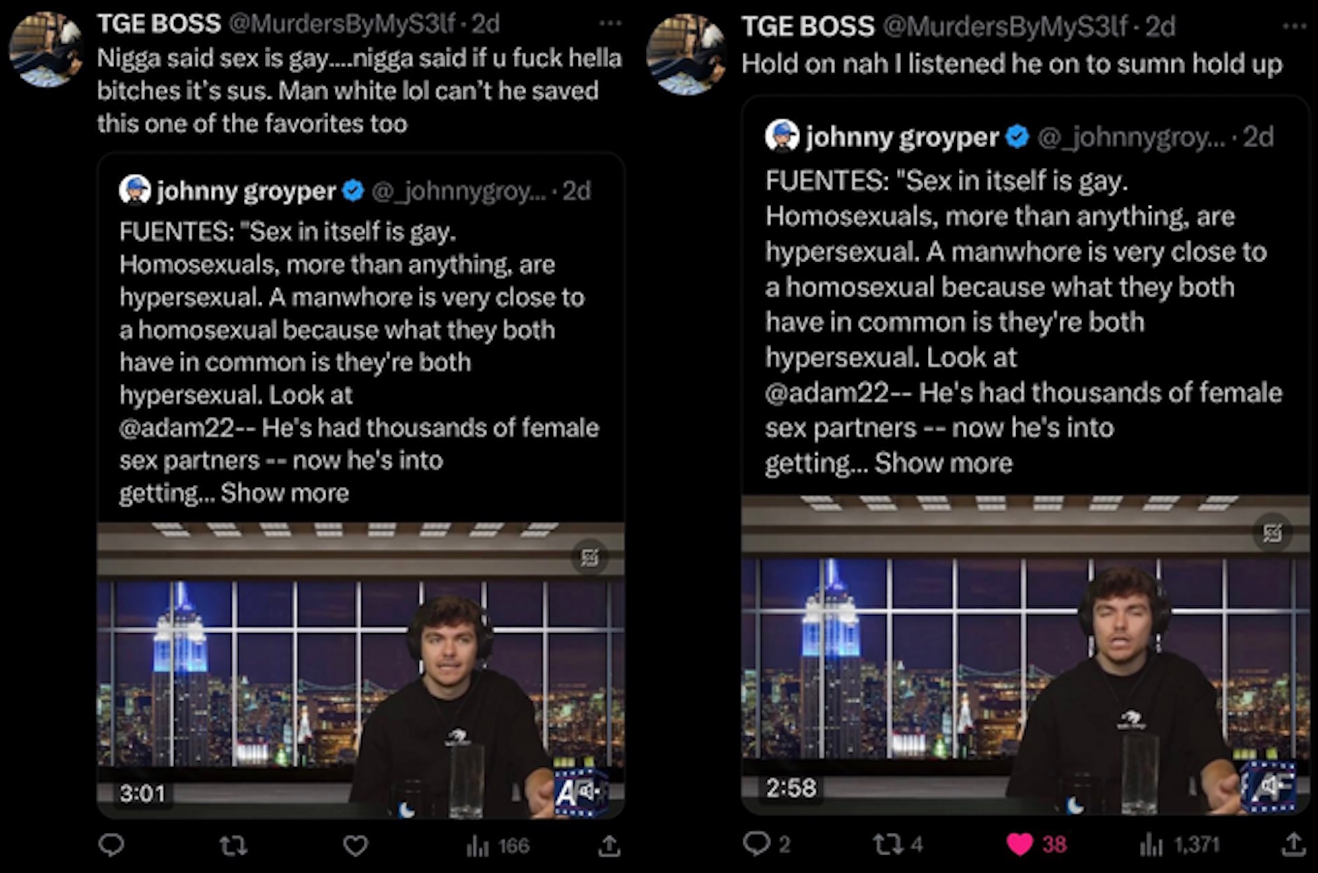Share the right tweet
Screen dimensions: 1318x873
pos(1294,844)
